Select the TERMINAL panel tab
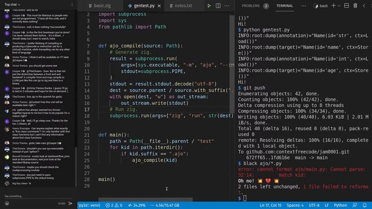 (x=284, y=6)
